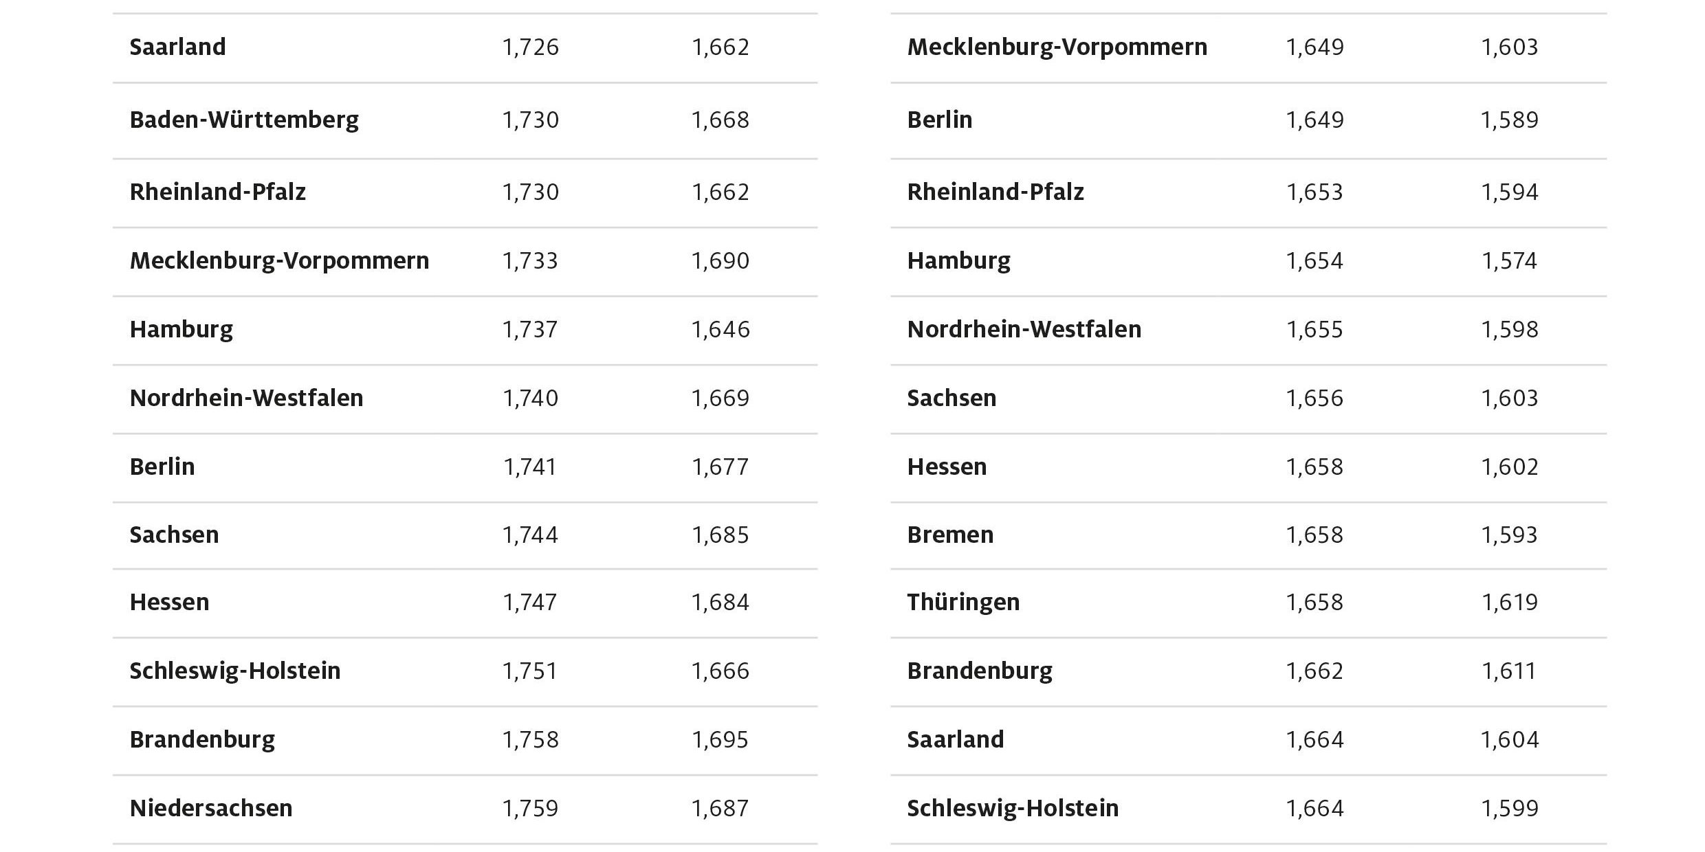Select Saarland label beside 1,726
1705x852 pixels.
tap(177, 47)
